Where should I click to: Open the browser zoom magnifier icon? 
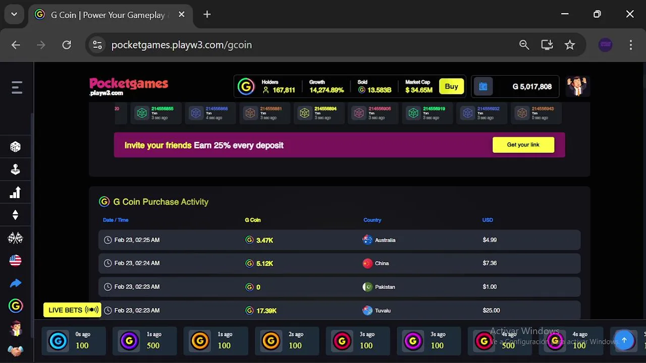524,45
